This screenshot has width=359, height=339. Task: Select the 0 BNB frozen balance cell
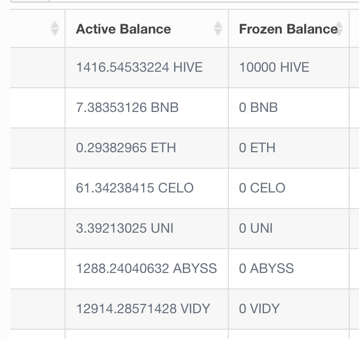click(289, 108)
